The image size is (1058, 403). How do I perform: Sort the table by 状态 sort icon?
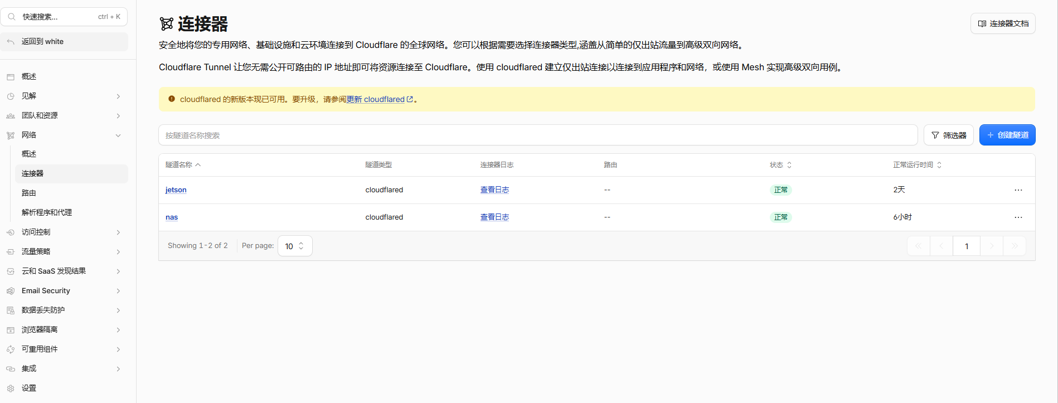789,165
